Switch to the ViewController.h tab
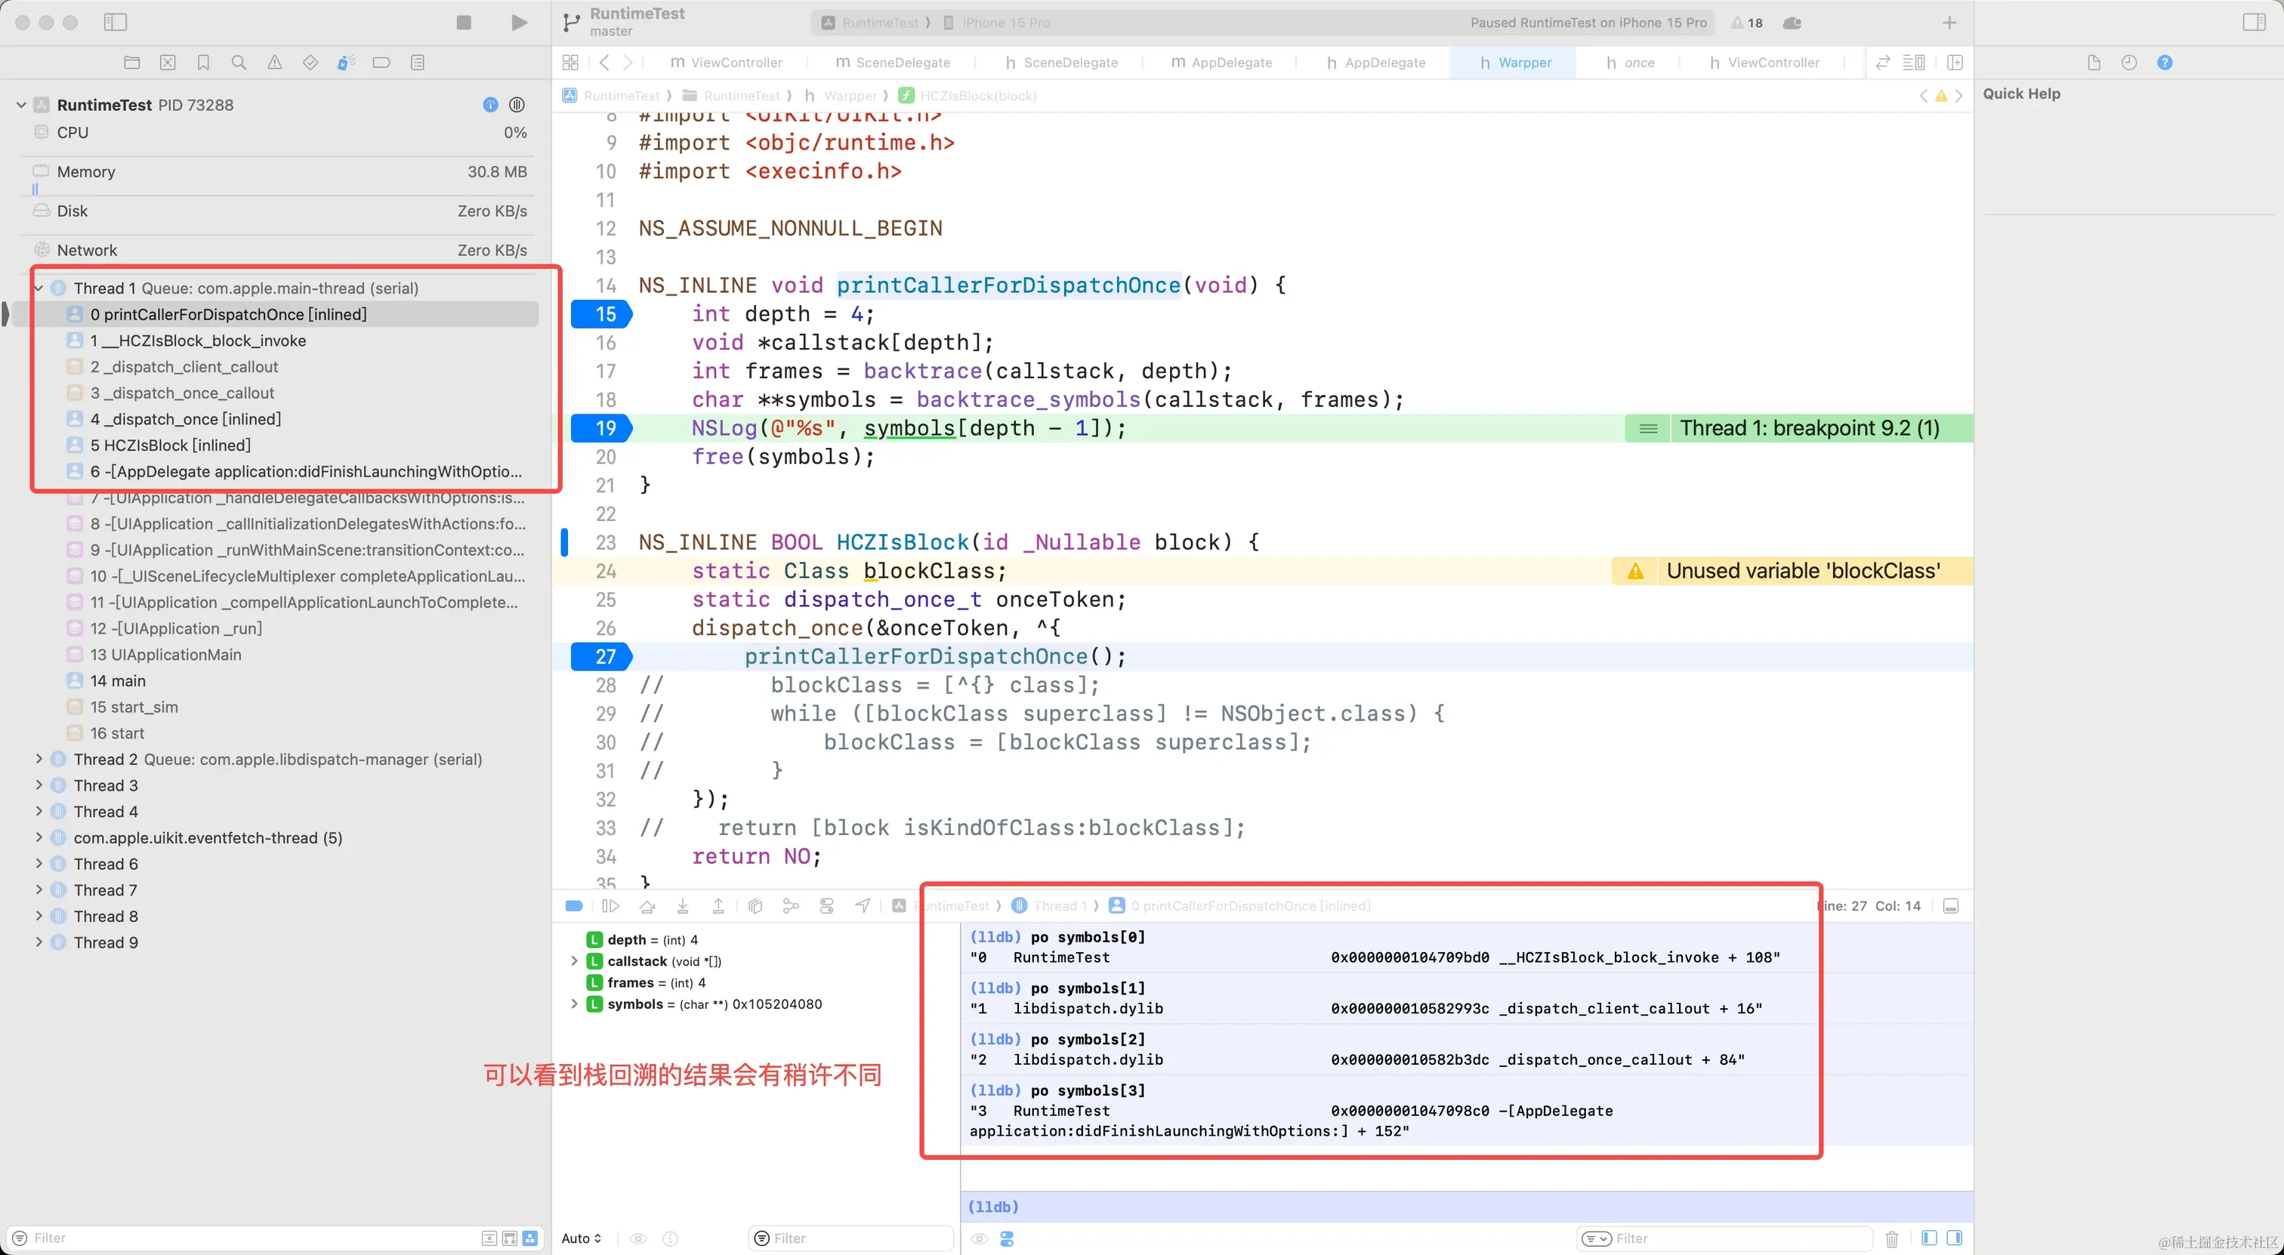 point(1764,62)
